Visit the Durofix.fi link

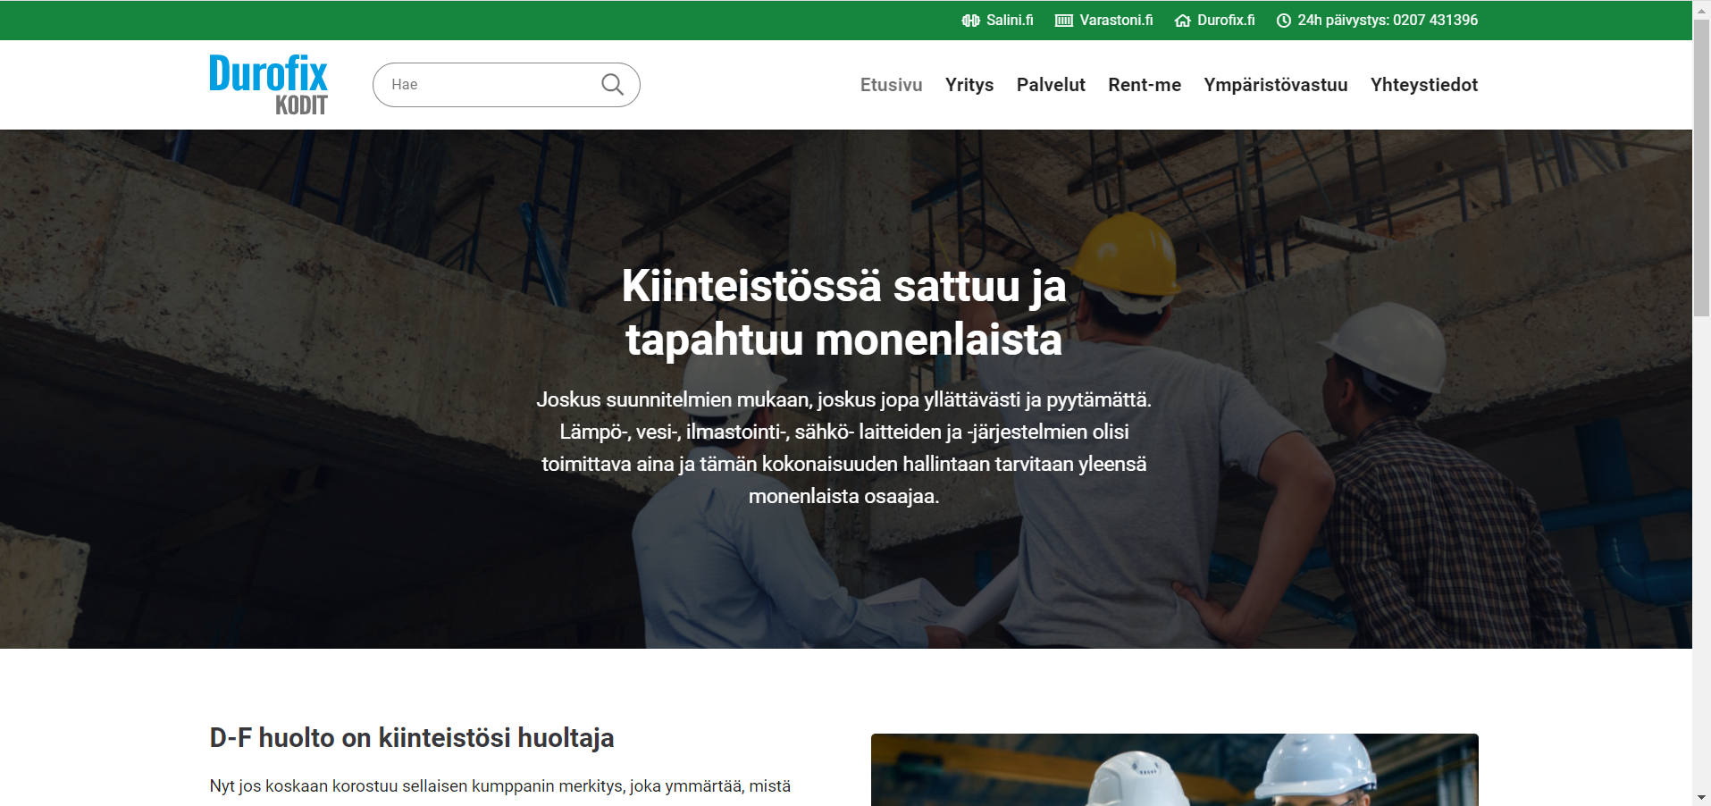click(1225, 20)
